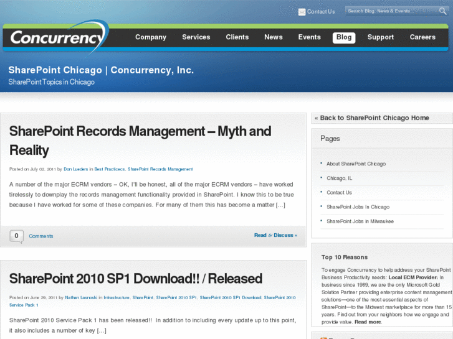This screenshot has height=339, width=453.
Task: Open Best Practices category link
Action: pyautogui.click(x=110, y=169)
